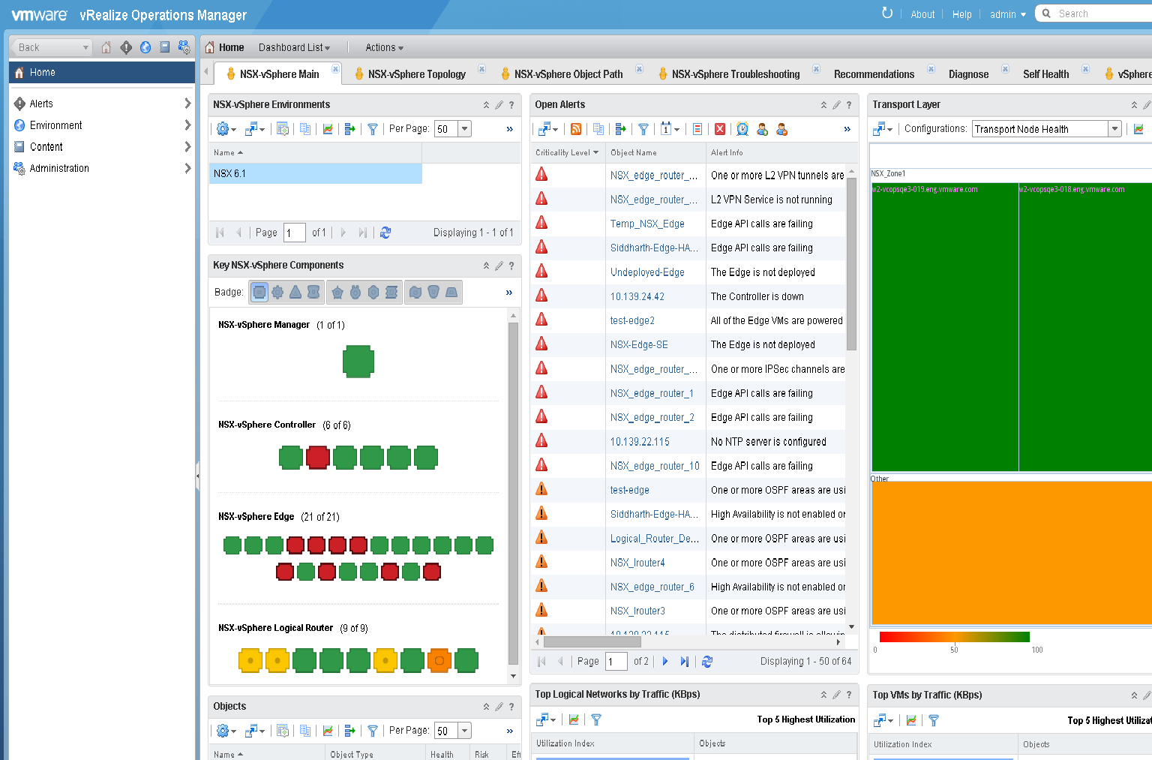This screenshot has width=1152, height=760.
Task: Open the Self Health tab
Action: [1045, 74]
